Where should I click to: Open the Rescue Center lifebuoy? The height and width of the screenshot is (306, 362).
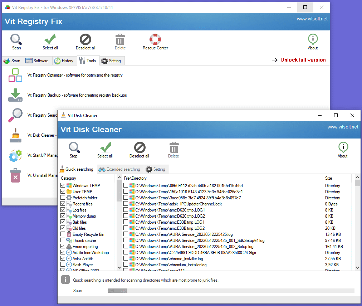155,39
